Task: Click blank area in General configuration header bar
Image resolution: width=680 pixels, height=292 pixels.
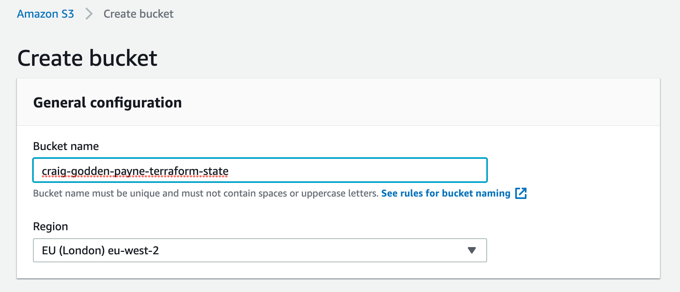Action: (x=402, y=103)
